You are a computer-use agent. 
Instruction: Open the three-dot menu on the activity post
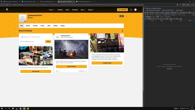[x=87, y=71]
